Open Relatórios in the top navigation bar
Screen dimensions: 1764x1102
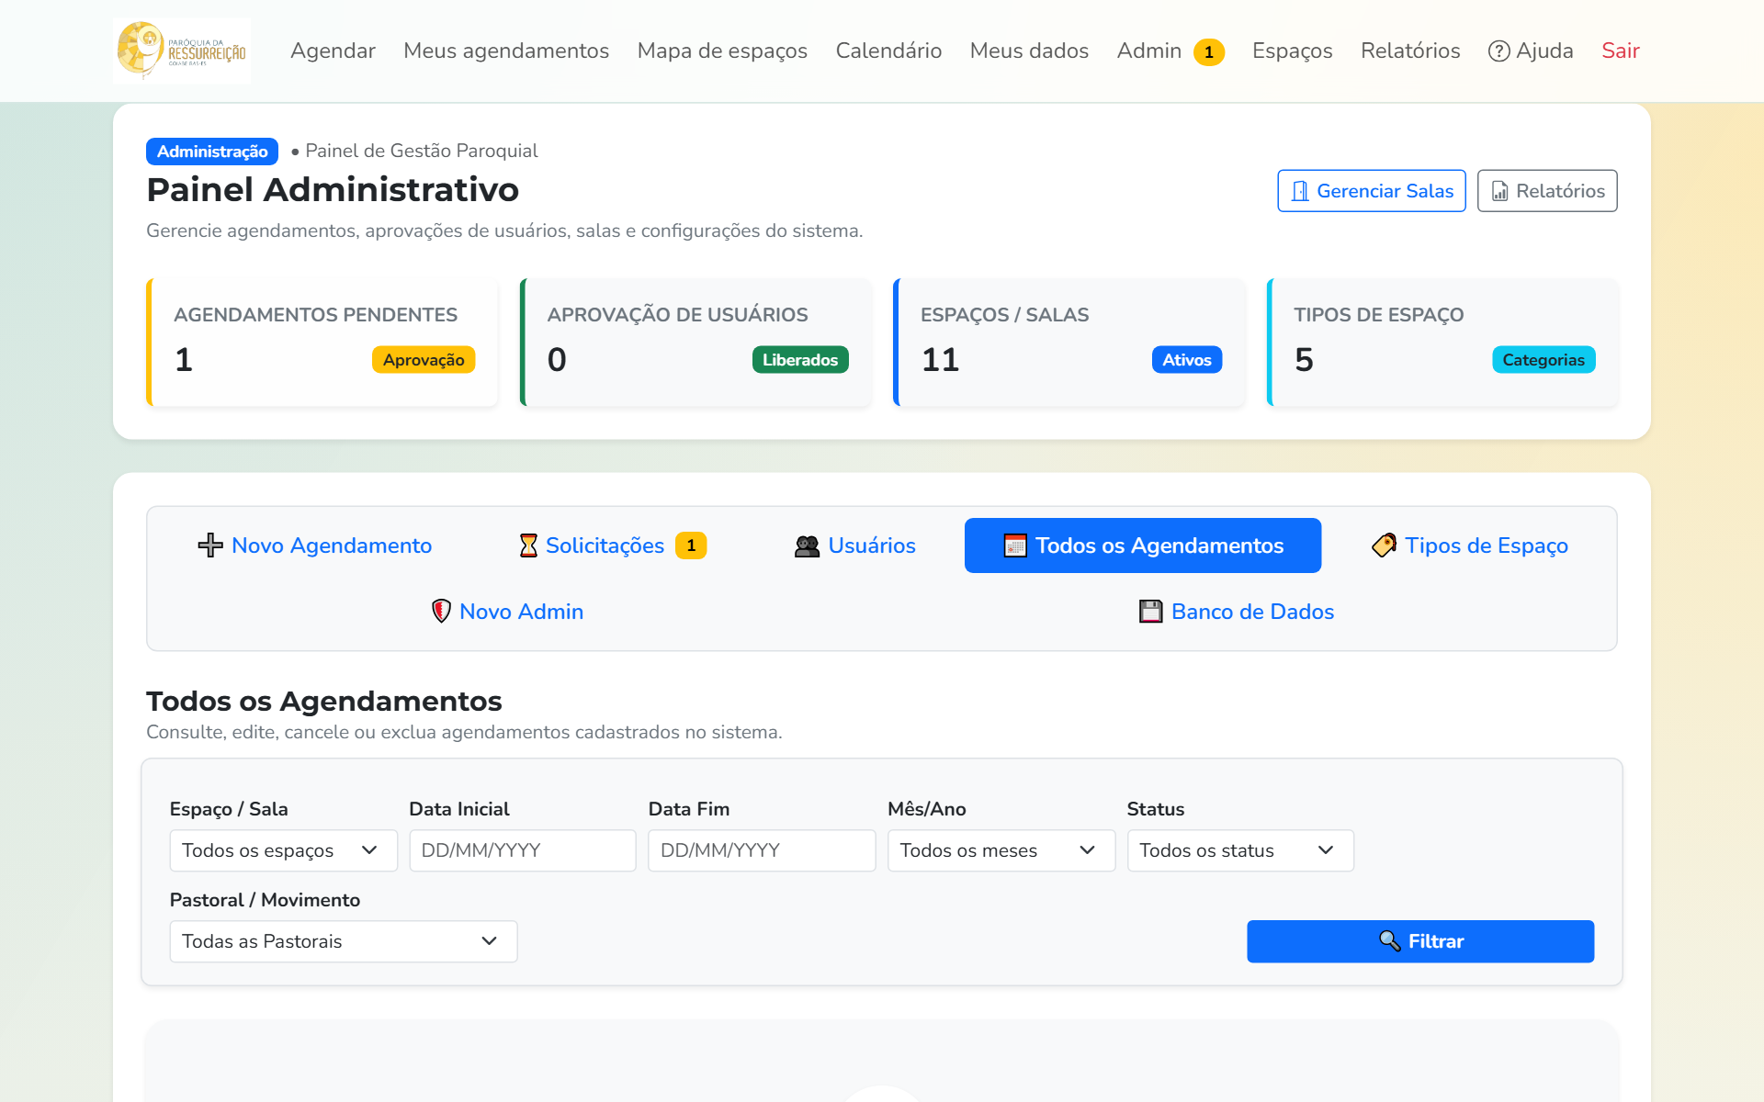1410,51
